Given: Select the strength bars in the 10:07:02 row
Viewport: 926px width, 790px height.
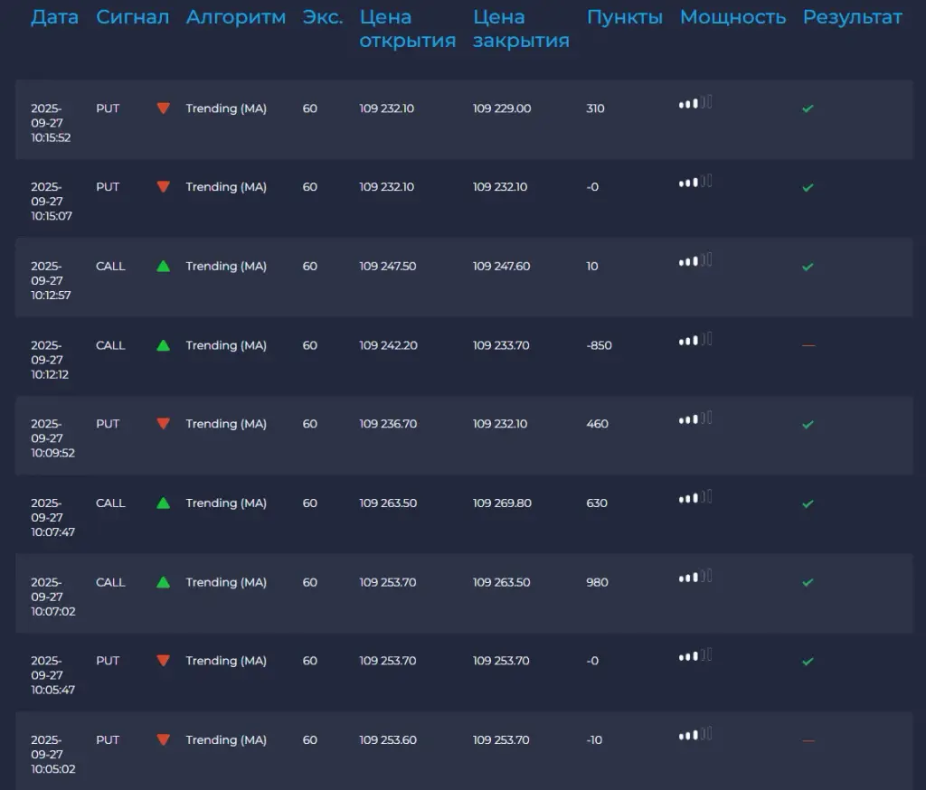Looking at the screenshot, I should click(x=695, y=577).
